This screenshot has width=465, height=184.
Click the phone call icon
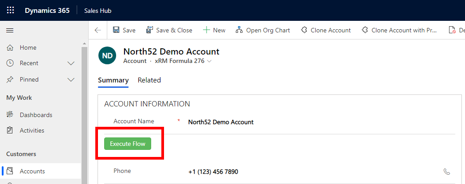pyautogui.click(x=447, y=172)
